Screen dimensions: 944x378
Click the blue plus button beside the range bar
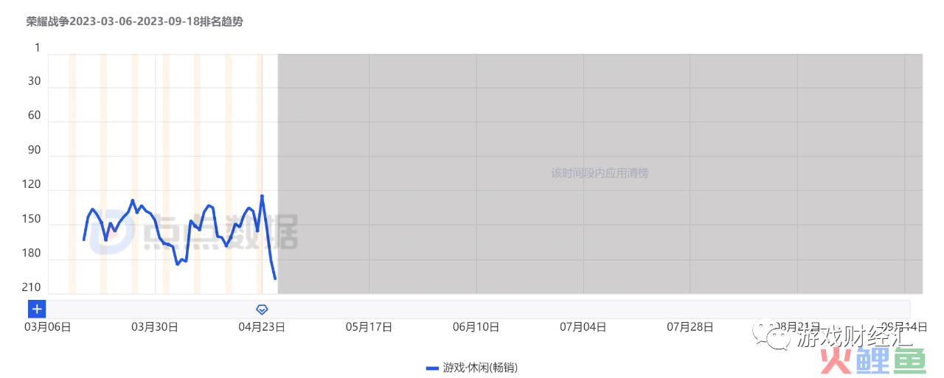coord(37,309)
